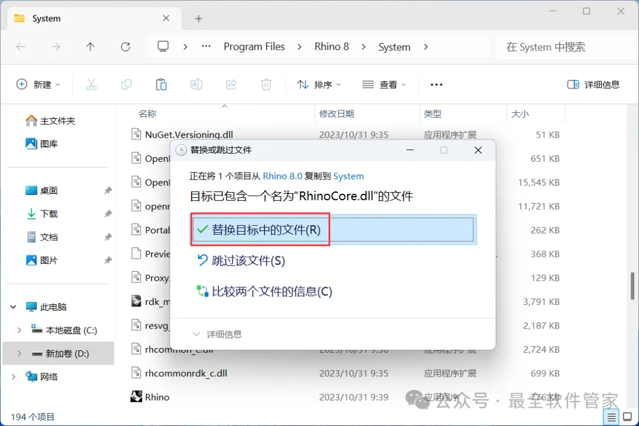The image size is (639, 426).
Task: Open Gallery in sidebar
Action: tap(41, 144)
